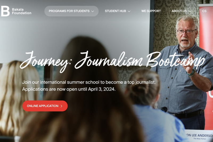Open the Bakala Foundation wordmark link
The image size is (213, 142).
pos(22,11)
